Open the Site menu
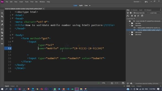 click(x=36, y=2)
